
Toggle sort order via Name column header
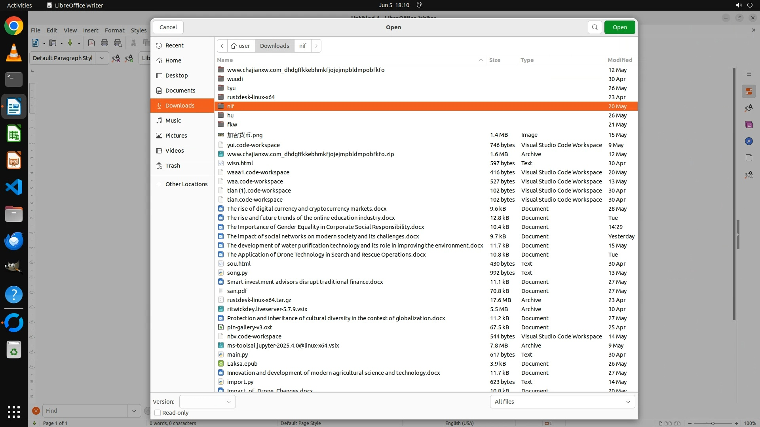click(225, 60)
